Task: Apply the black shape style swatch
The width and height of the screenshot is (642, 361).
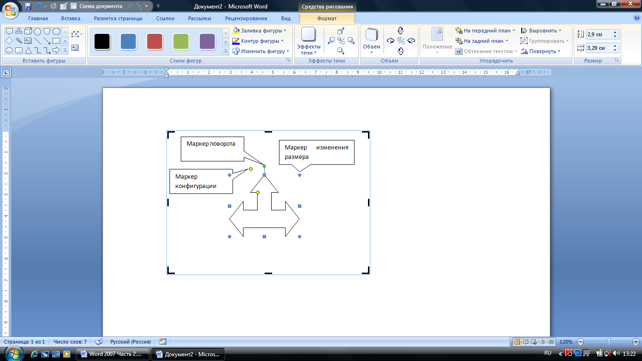Action: point(102,41)
